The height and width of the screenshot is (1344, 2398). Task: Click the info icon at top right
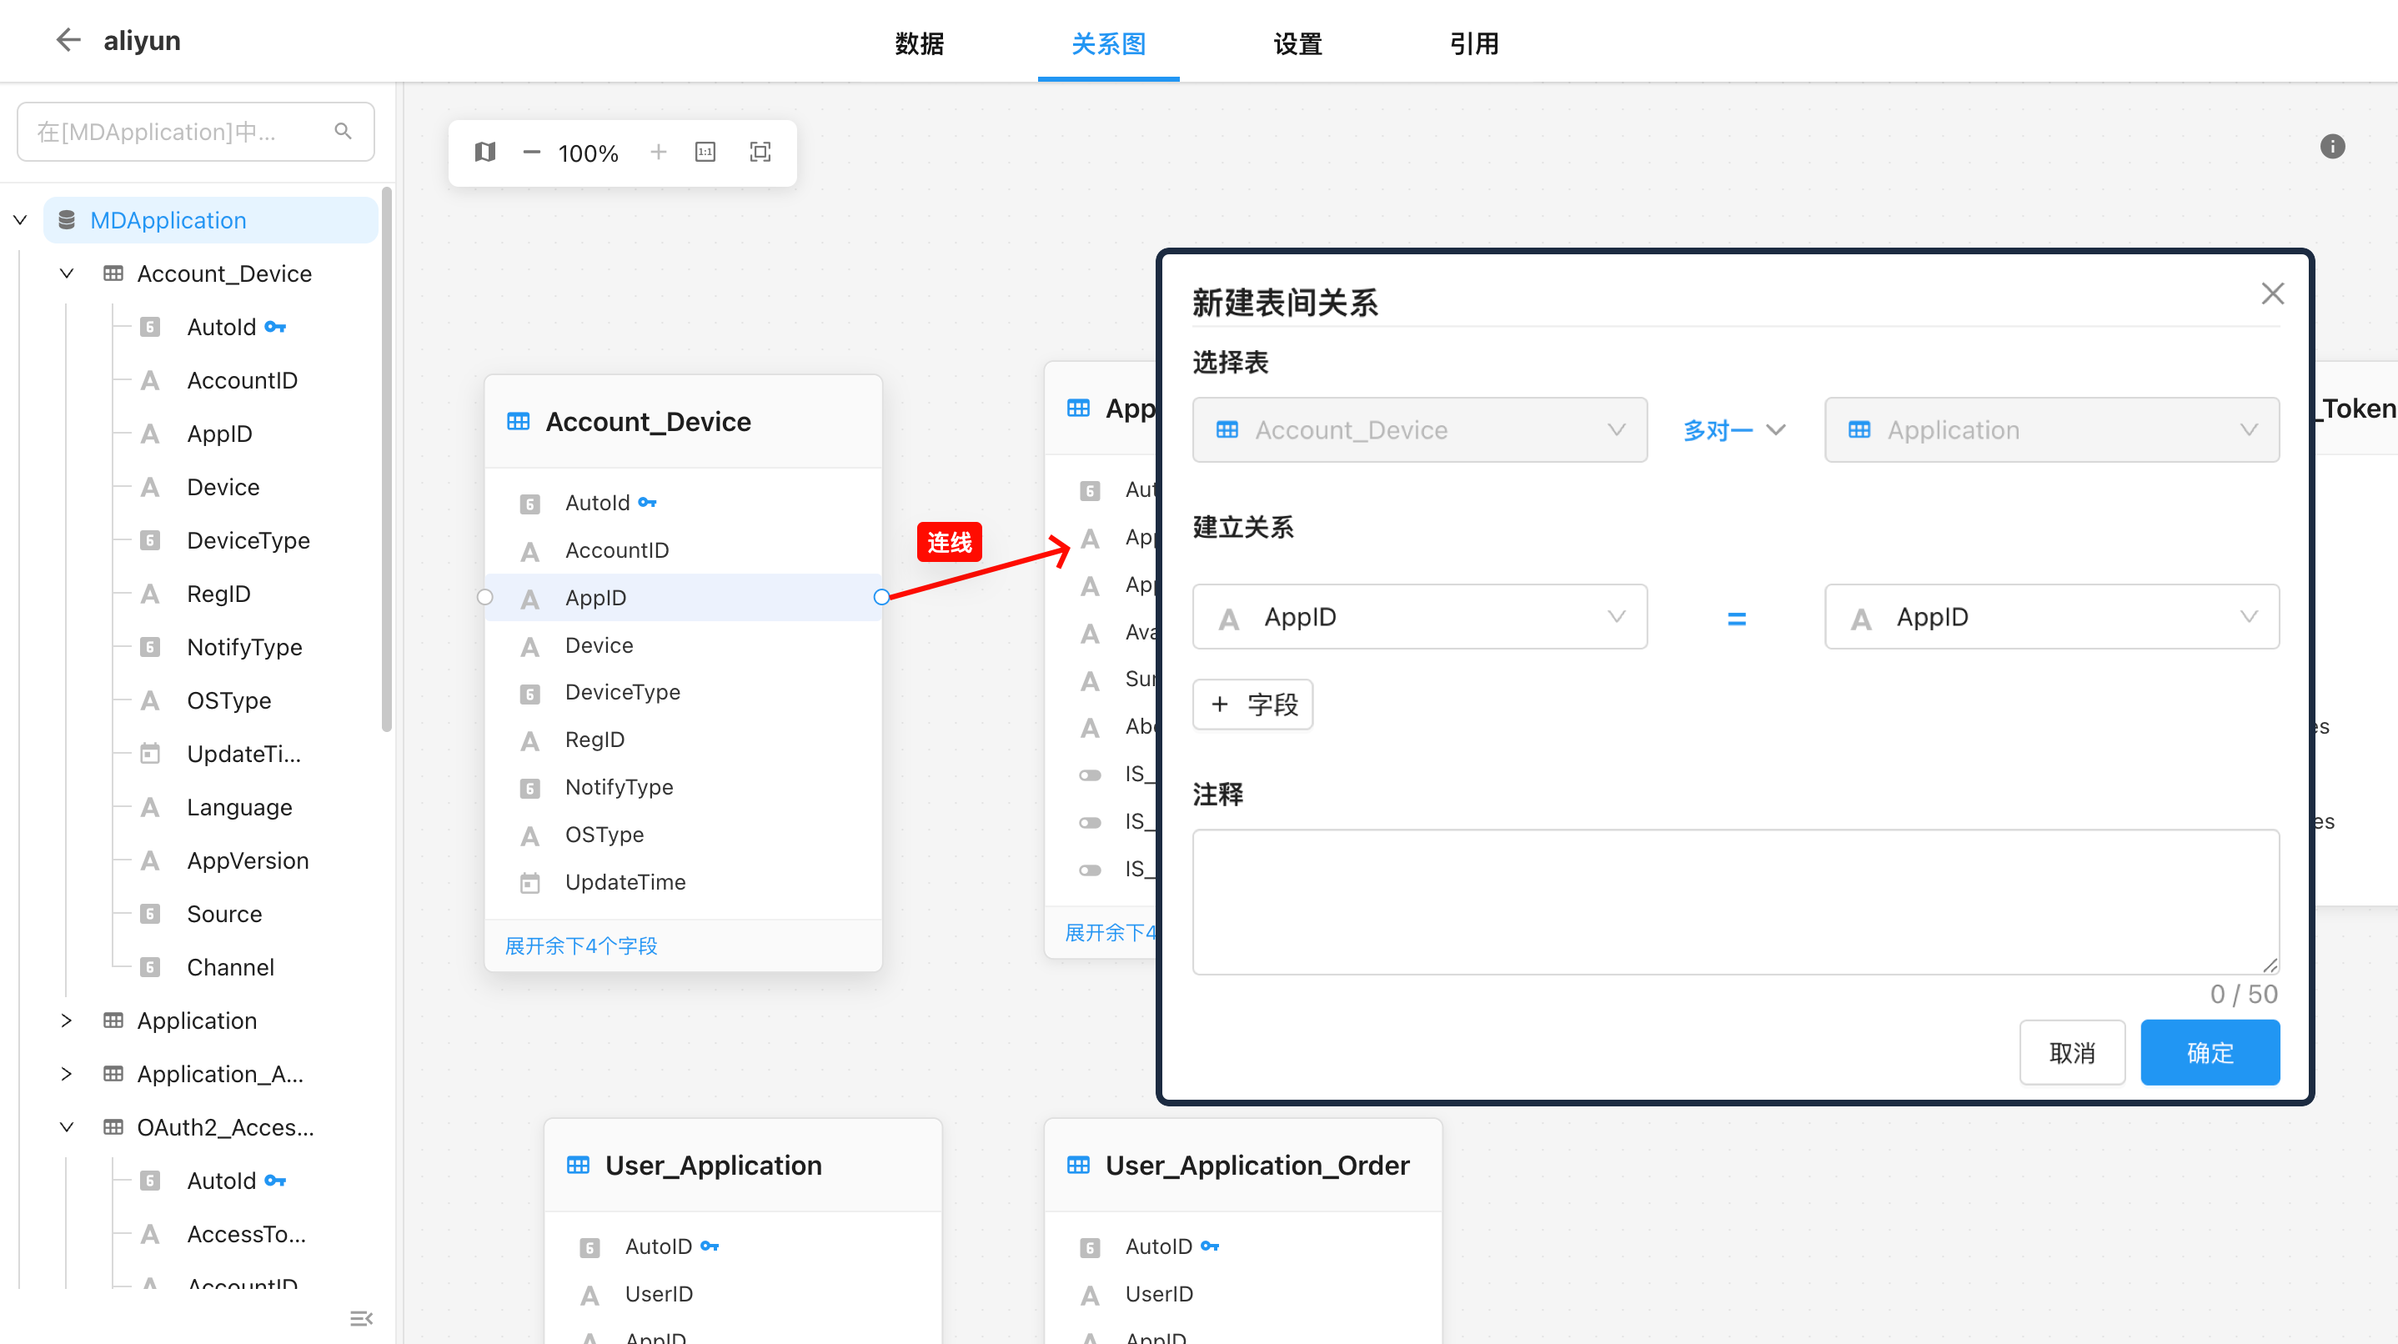[2332, 146]
